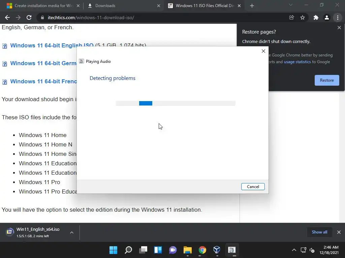Open the Windows 11 64-bit English ISO link

coord(52,45)
